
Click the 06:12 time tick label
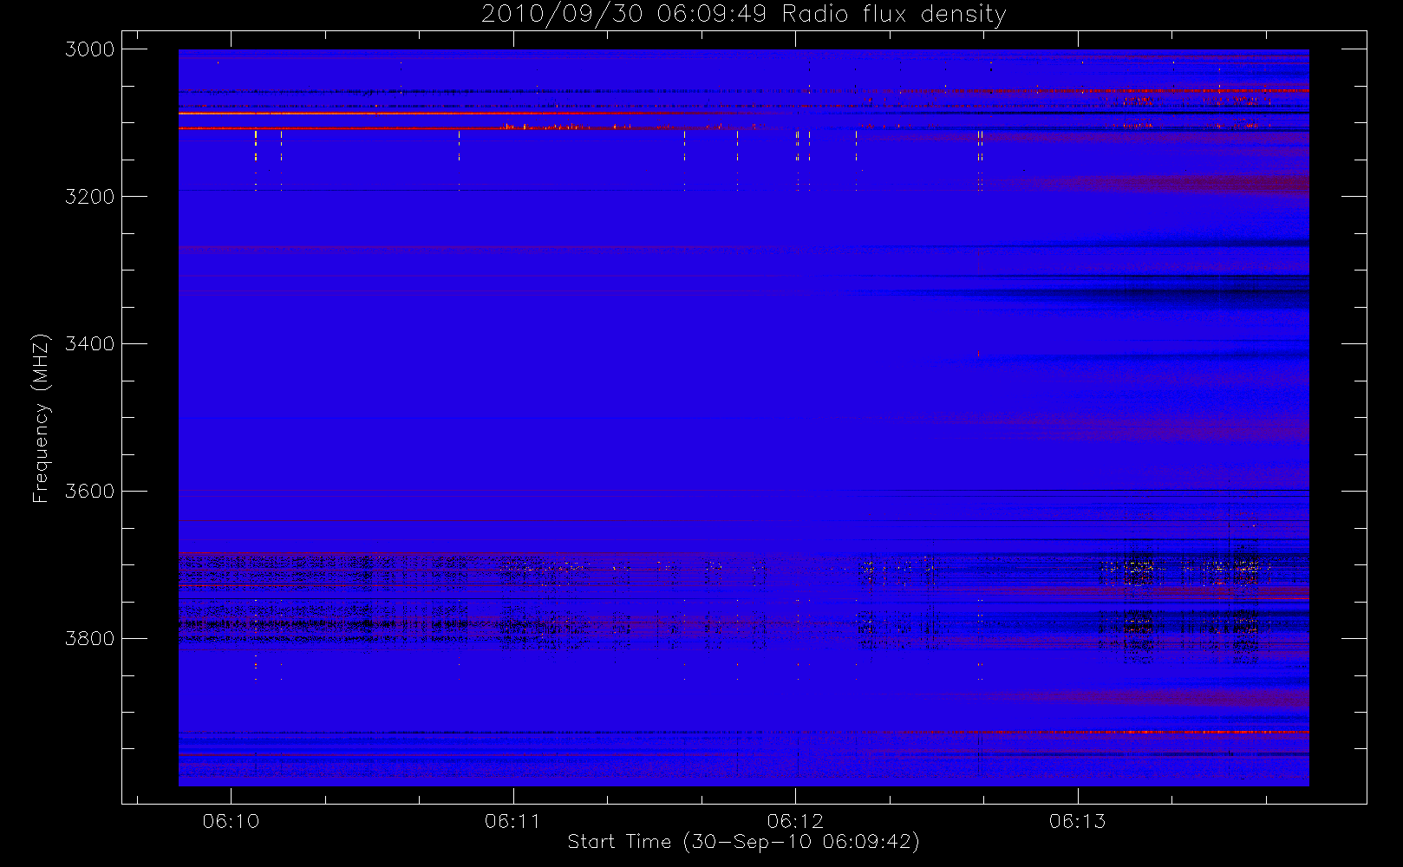[795, 821]
